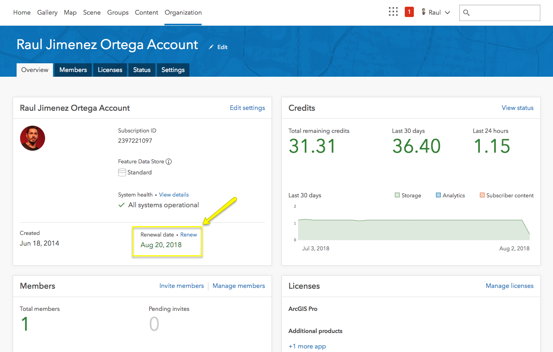Switch to the Licenses tab
The width and height of the screenshot is (553, 352).
(110, 70)
